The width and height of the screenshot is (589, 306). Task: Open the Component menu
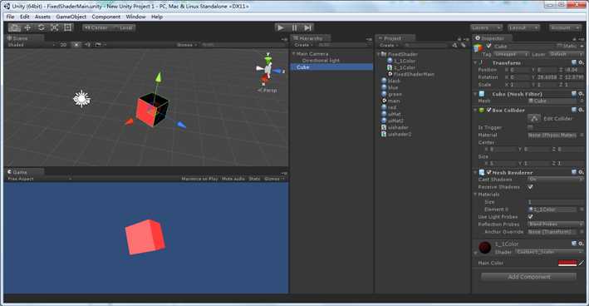(x=106, y=17)
